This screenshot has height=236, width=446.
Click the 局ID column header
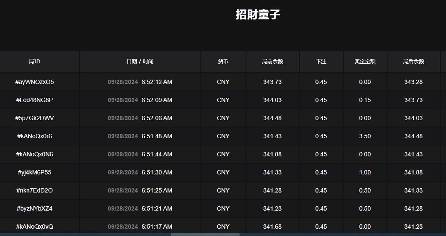pos(34,62)
